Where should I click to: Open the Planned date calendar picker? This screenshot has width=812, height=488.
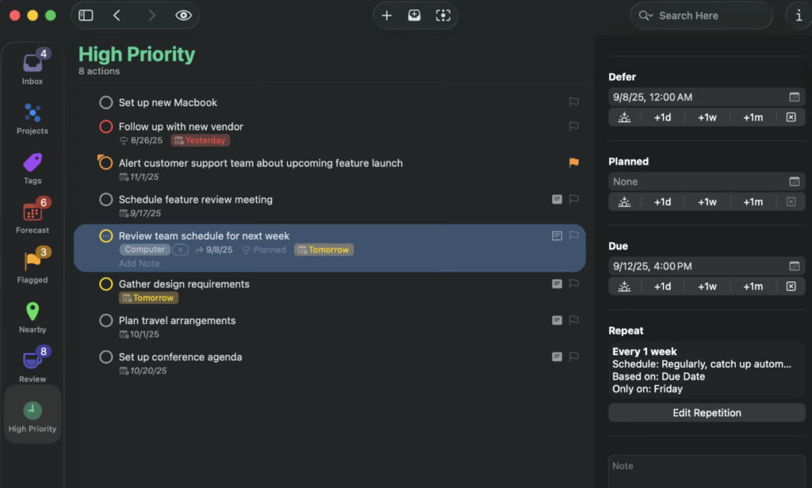794,181
